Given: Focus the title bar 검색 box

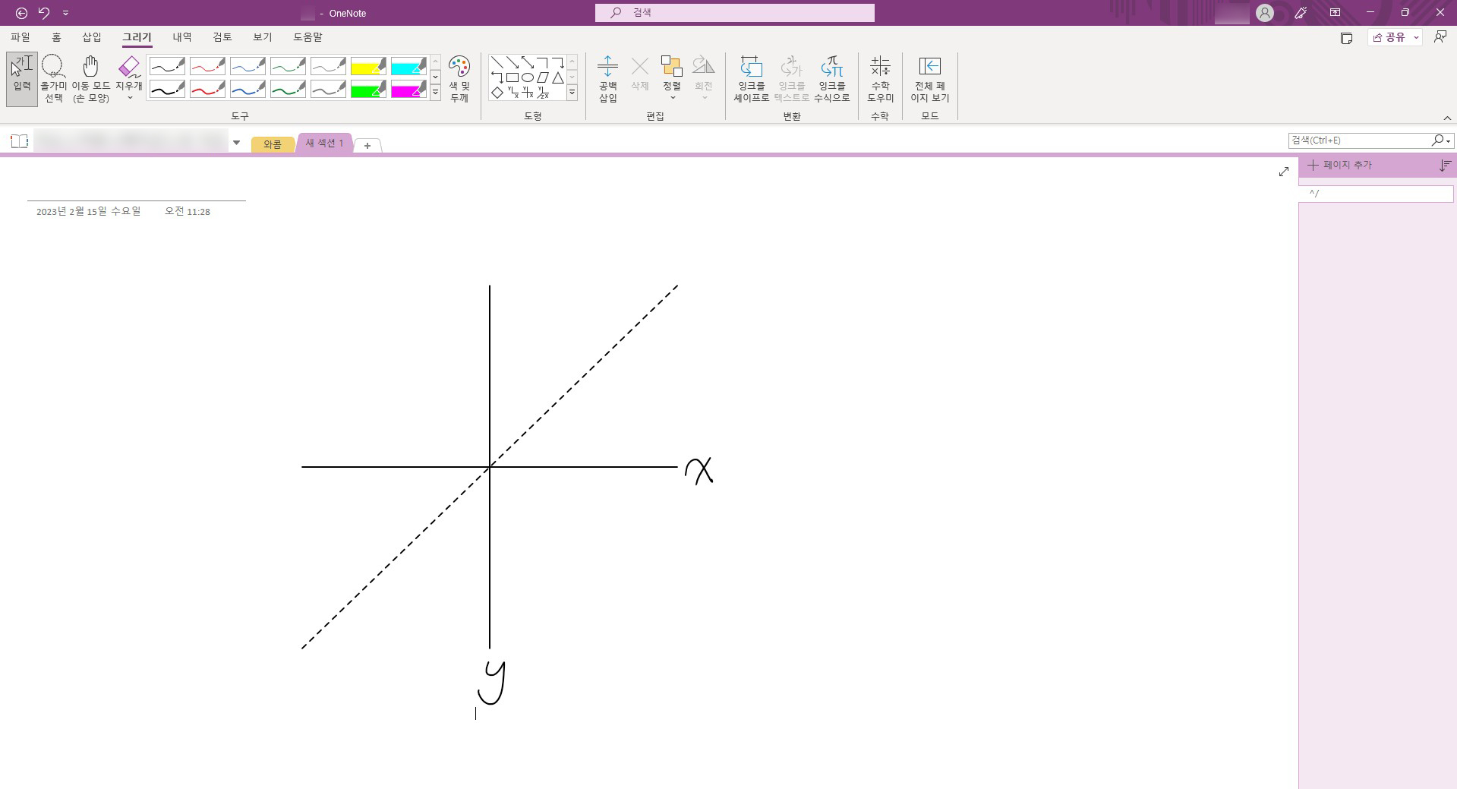Looking at the screenshot, I should click(x=734, y=13).
